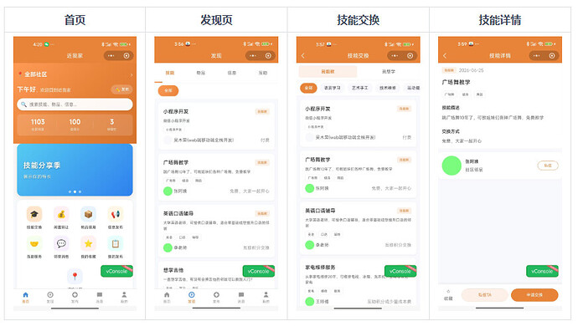Image resolution: width=578 pixels, height=326 pixels.
Task: Click the capsule close circle on 首页 header
Action: 126,55
